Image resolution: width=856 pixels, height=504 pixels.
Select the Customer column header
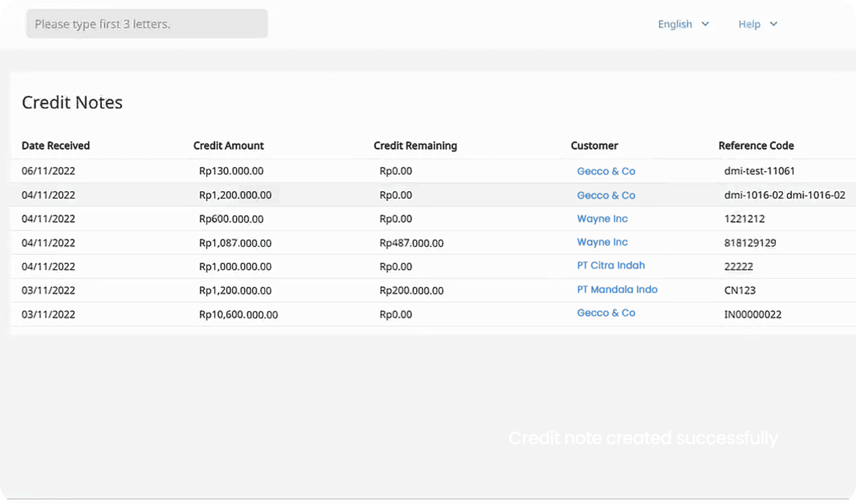coord(594,146)
